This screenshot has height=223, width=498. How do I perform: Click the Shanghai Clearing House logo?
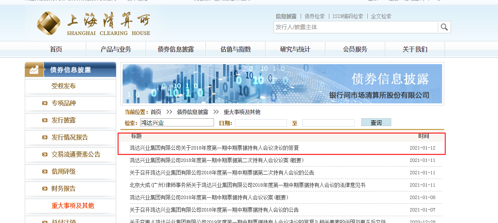coord(94,24)
